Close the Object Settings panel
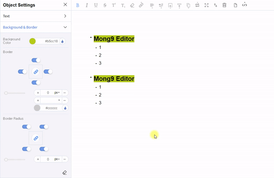The height and width of the screenshot is (178, 274). click(x=65, y=4)
